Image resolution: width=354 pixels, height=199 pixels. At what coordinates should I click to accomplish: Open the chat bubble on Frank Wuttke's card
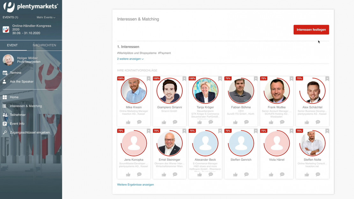(x=282, y=122)
